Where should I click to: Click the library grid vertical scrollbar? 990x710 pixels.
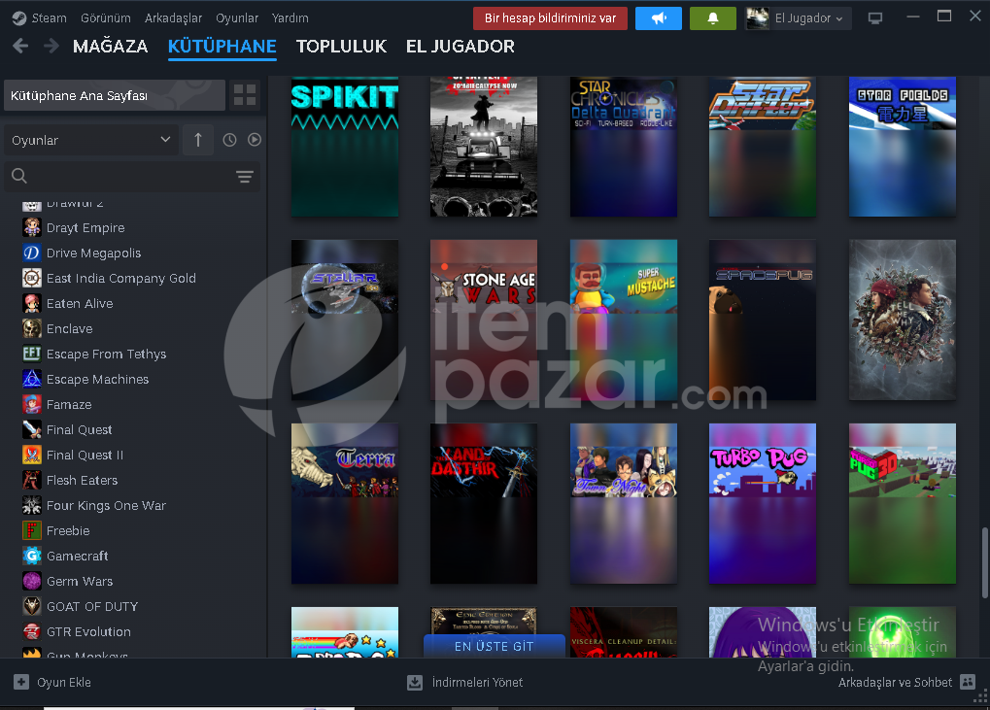coord(984,563)
